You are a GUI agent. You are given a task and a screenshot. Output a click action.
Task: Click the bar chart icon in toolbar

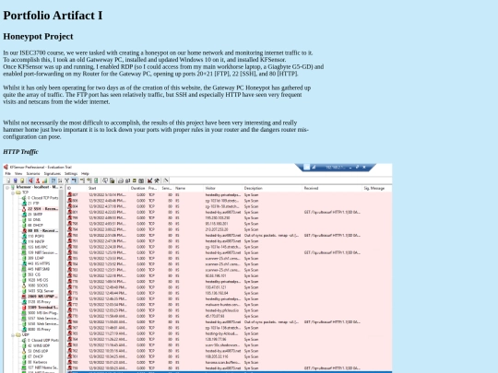[44, 181]
